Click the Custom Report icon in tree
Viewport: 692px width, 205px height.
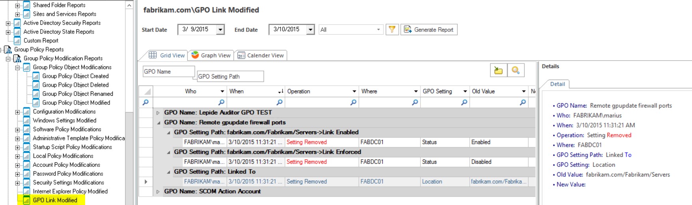[17, 41]
